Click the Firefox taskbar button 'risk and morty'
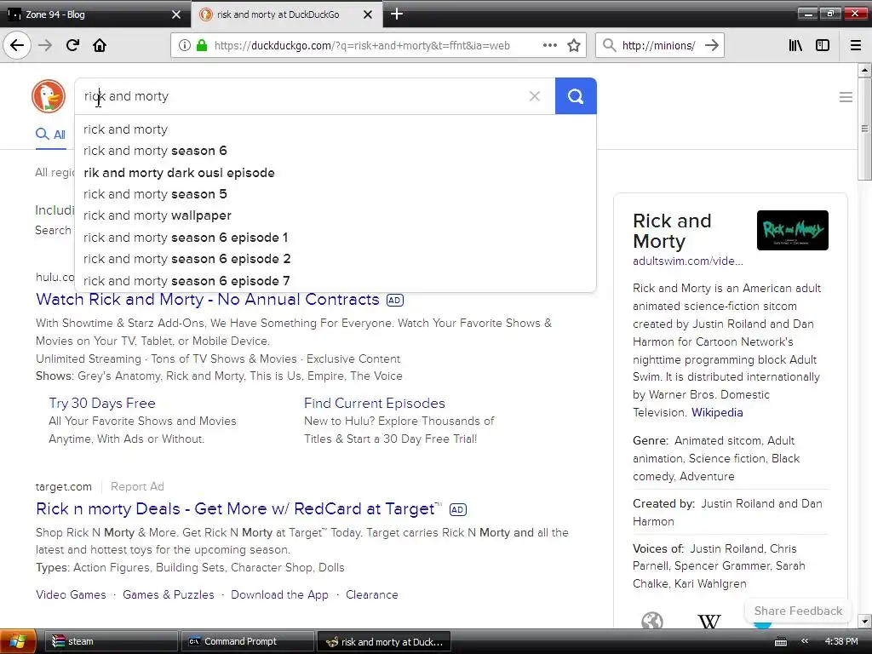Viewport: 872px width, 654px height. pyautogui.click(x=384, y=641)
